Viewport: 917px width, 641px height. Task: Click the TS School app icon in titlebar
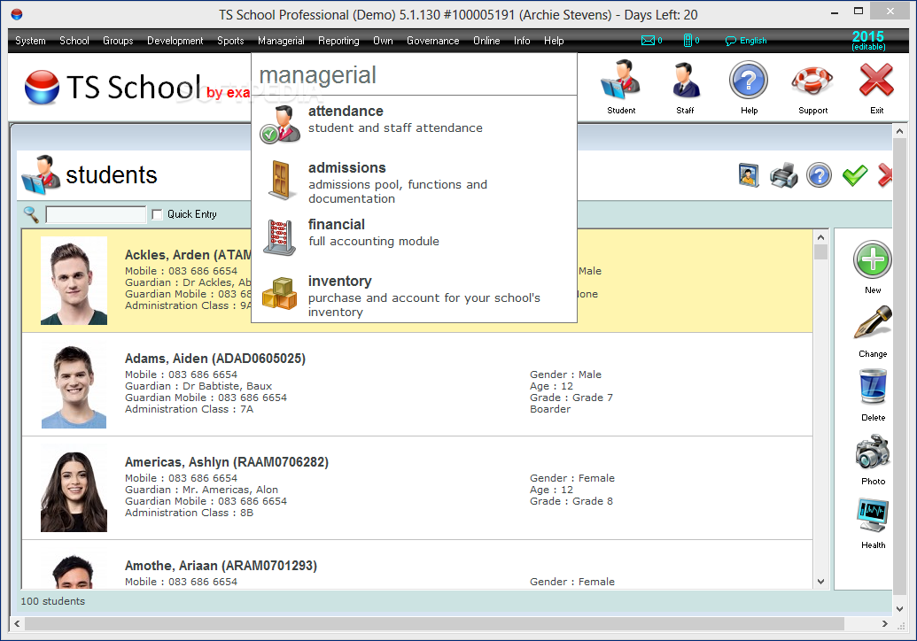click(x=16, y=14)
